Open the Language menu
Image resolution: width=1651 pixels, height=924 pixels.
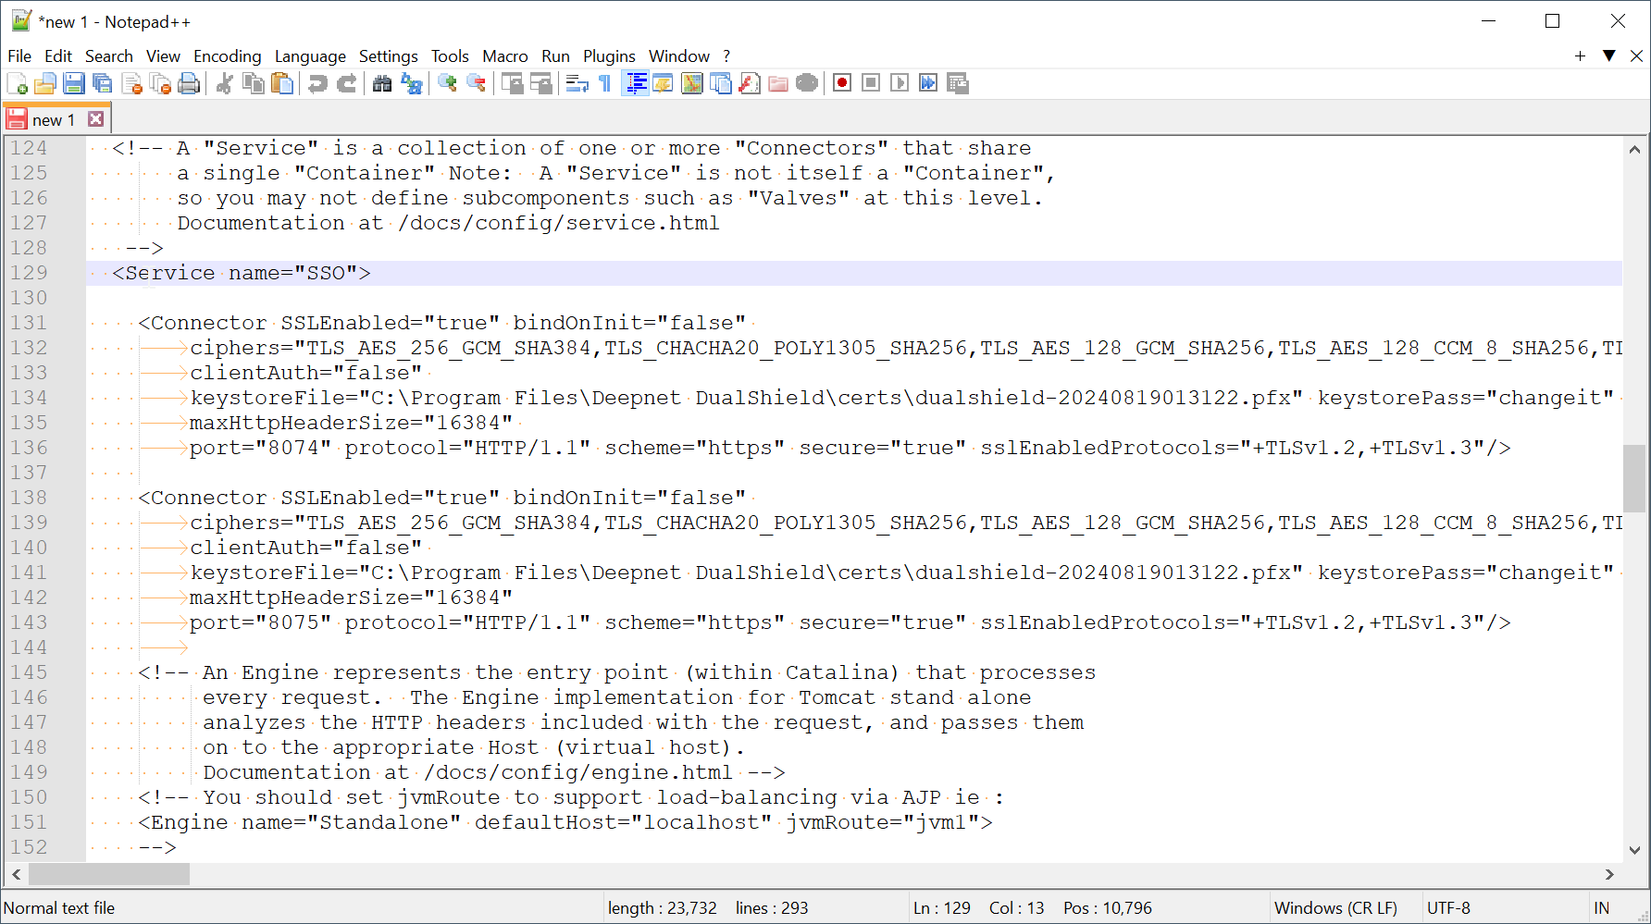coord(310,56)
